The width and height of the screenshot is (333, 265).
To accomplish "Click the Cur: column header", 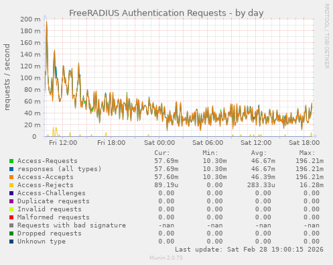I will click(x=162, y=153).
